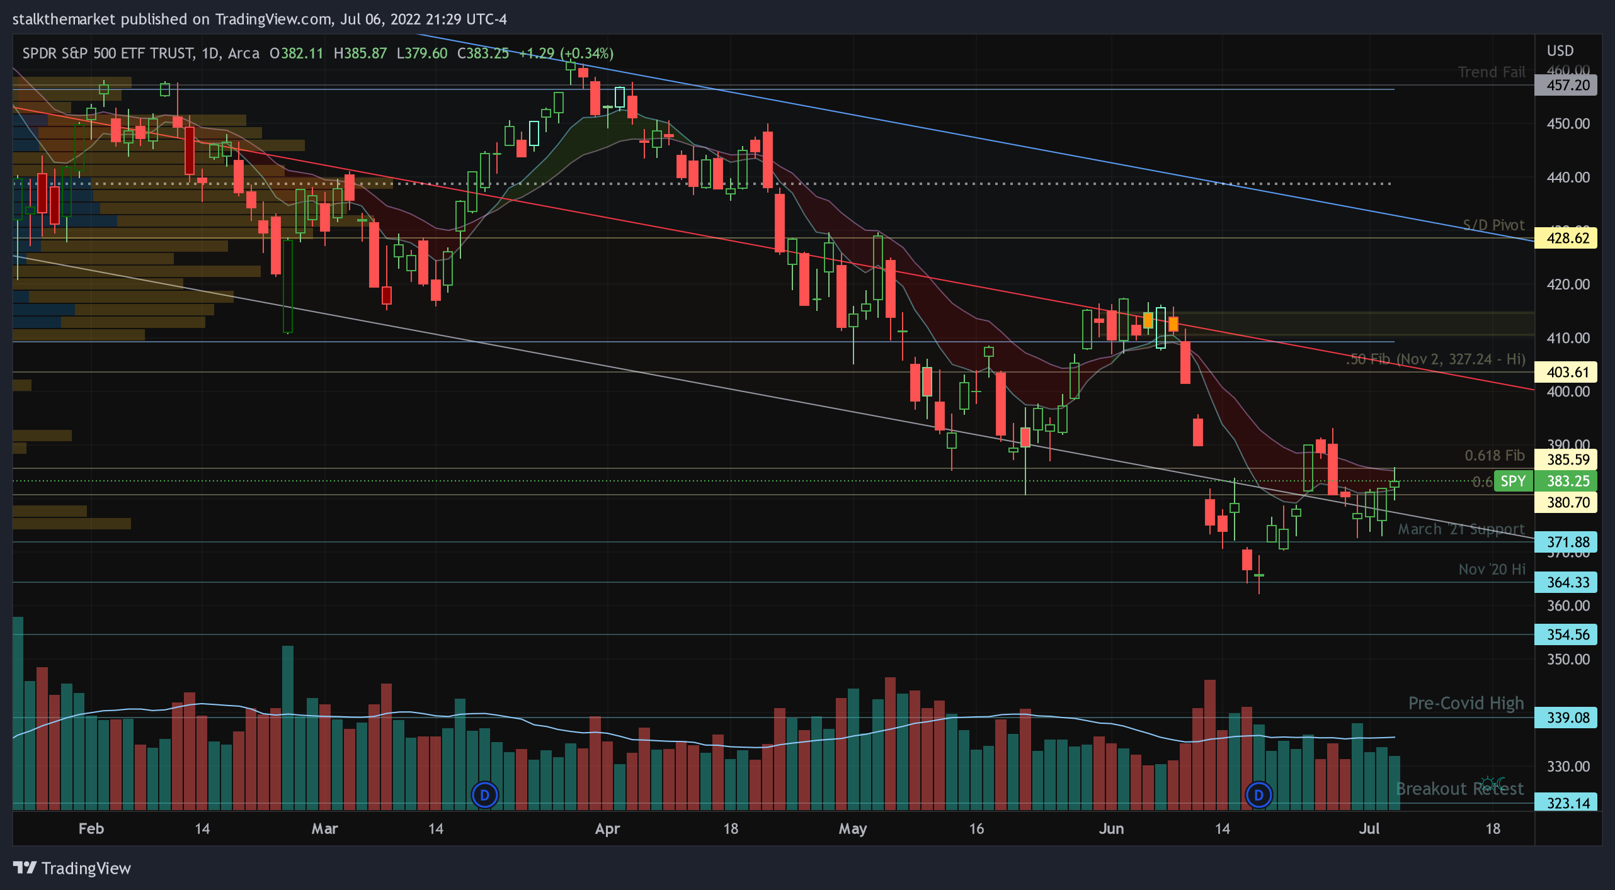The image size is (1615, 890).
Task: Click the published-by header text at top
Action: click(260, 19)
